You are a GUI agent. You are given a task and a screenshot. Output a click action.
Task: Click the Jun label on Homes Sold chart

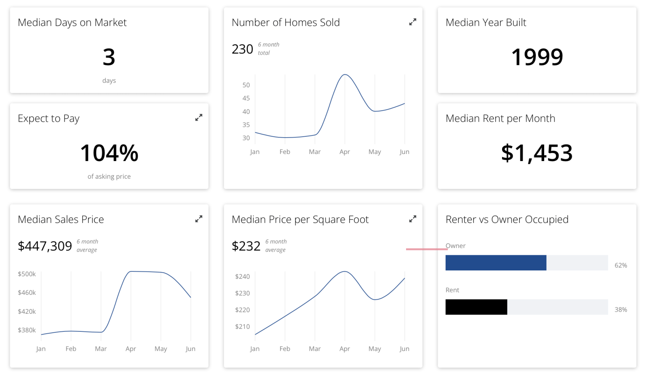click(x=404, y=152)
